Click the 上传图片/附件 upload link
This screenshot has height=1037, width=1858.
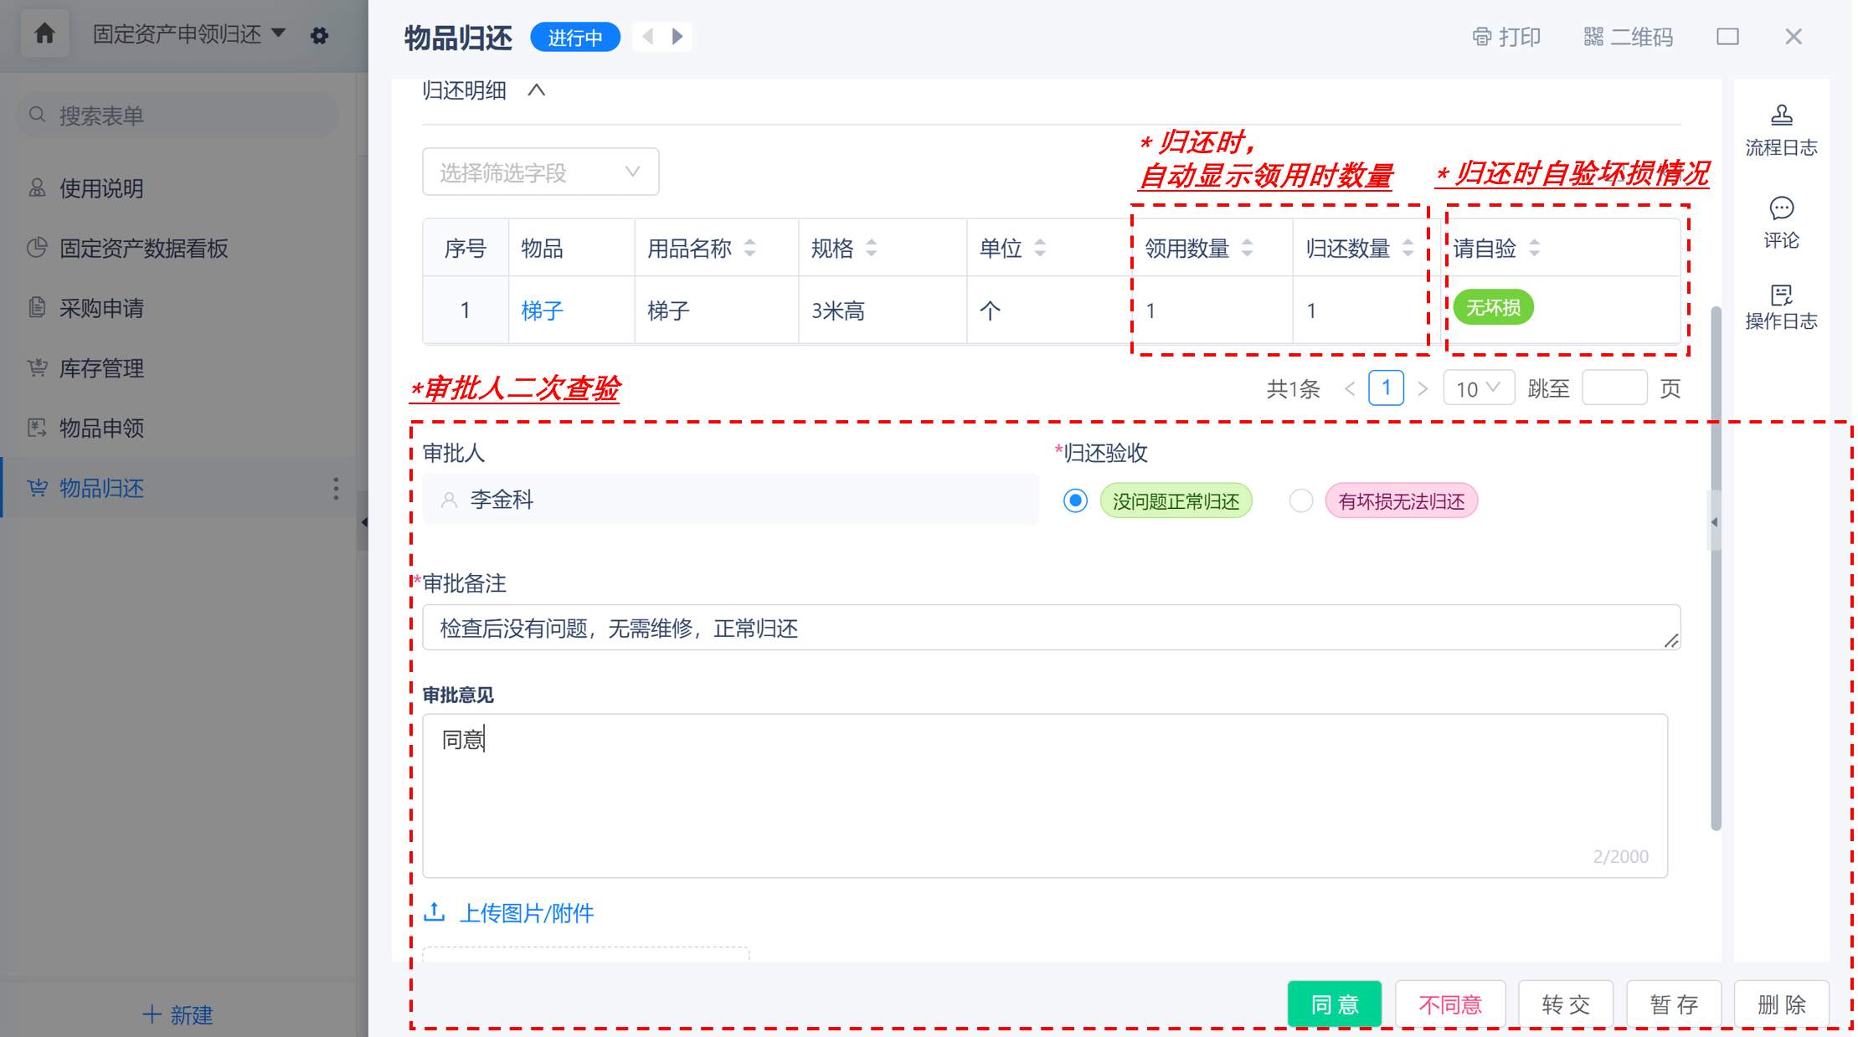tap(527, 913)
